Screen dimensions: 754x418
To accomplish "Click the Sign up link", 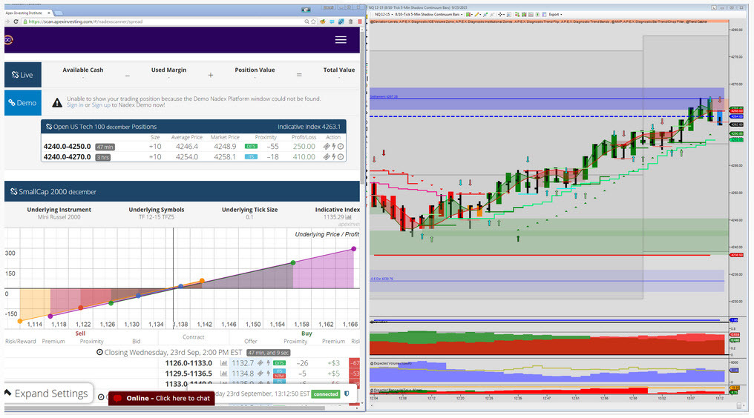I will tap(101, 105).
